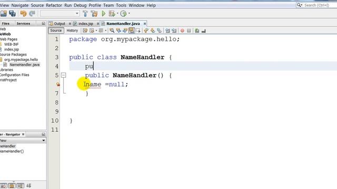337x189 pixels.
Task: Open the Source menu
Action: [x=37, y=5]
